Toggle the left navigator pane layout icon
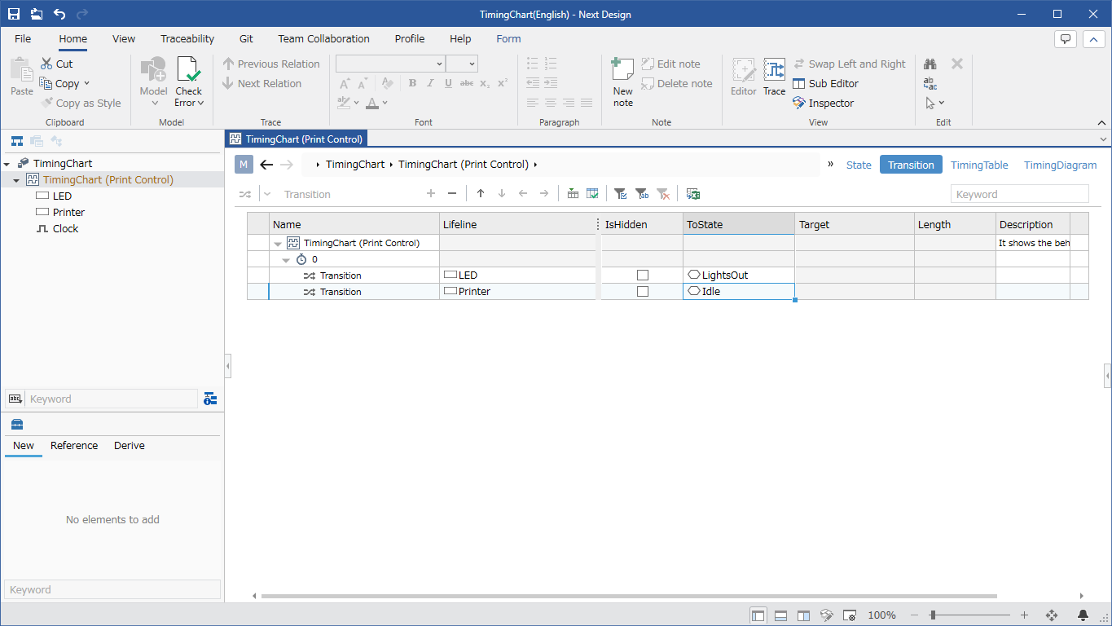Viewport: 1112px width, 626px height. [758, 615]
